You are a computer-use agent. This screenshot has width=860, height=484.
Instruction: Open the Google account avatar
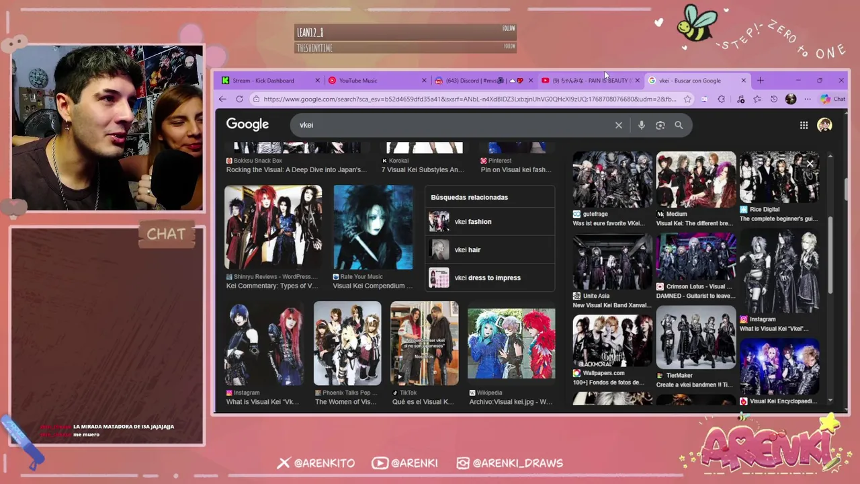[824, 125]
